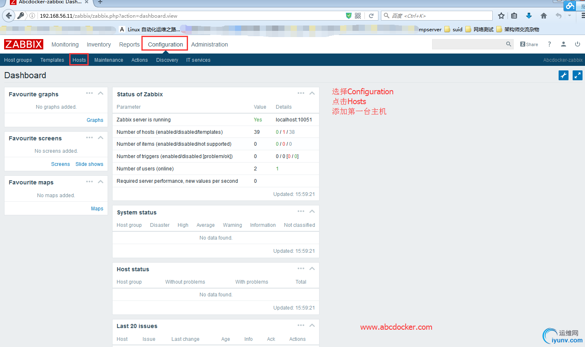This screenshot has height=347, width=585.
Task: Open the Maps link in Favourite maps
Action: click(x=97, y=209)
